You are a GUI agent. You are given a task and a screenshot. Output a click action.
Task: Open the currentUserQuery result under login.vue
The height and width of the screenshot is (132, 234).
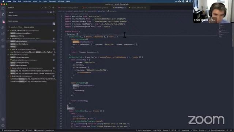(20, 58)
